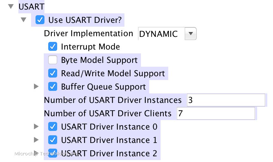The height and width of the screenshot is (162, 273).
Task: Select the Interrupt Mode label
Action: 90,47
